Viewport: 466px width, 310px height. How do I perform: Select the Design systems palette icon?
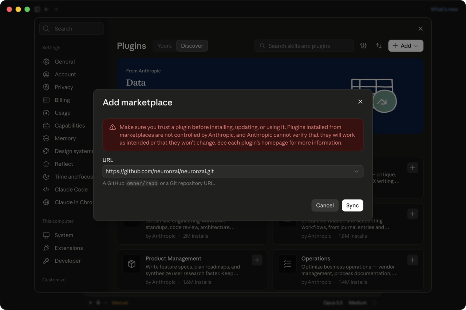point(46,151)
